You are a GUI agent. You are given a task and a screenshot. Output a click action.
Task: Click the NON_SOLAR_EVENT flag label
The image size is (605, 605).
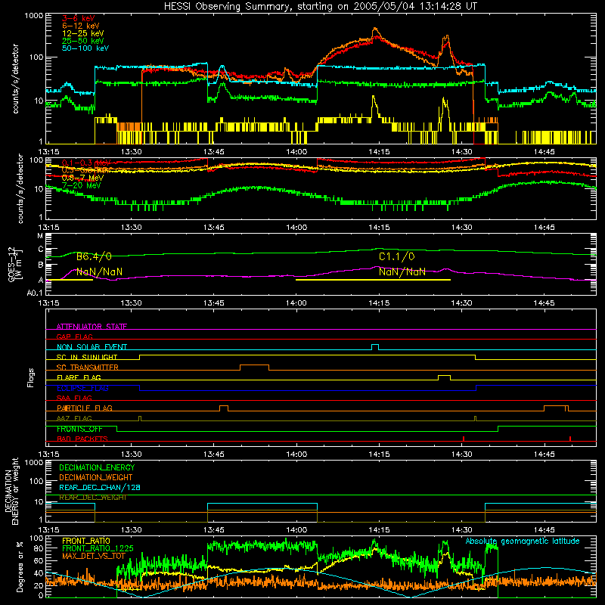click(x=92, y=347)
